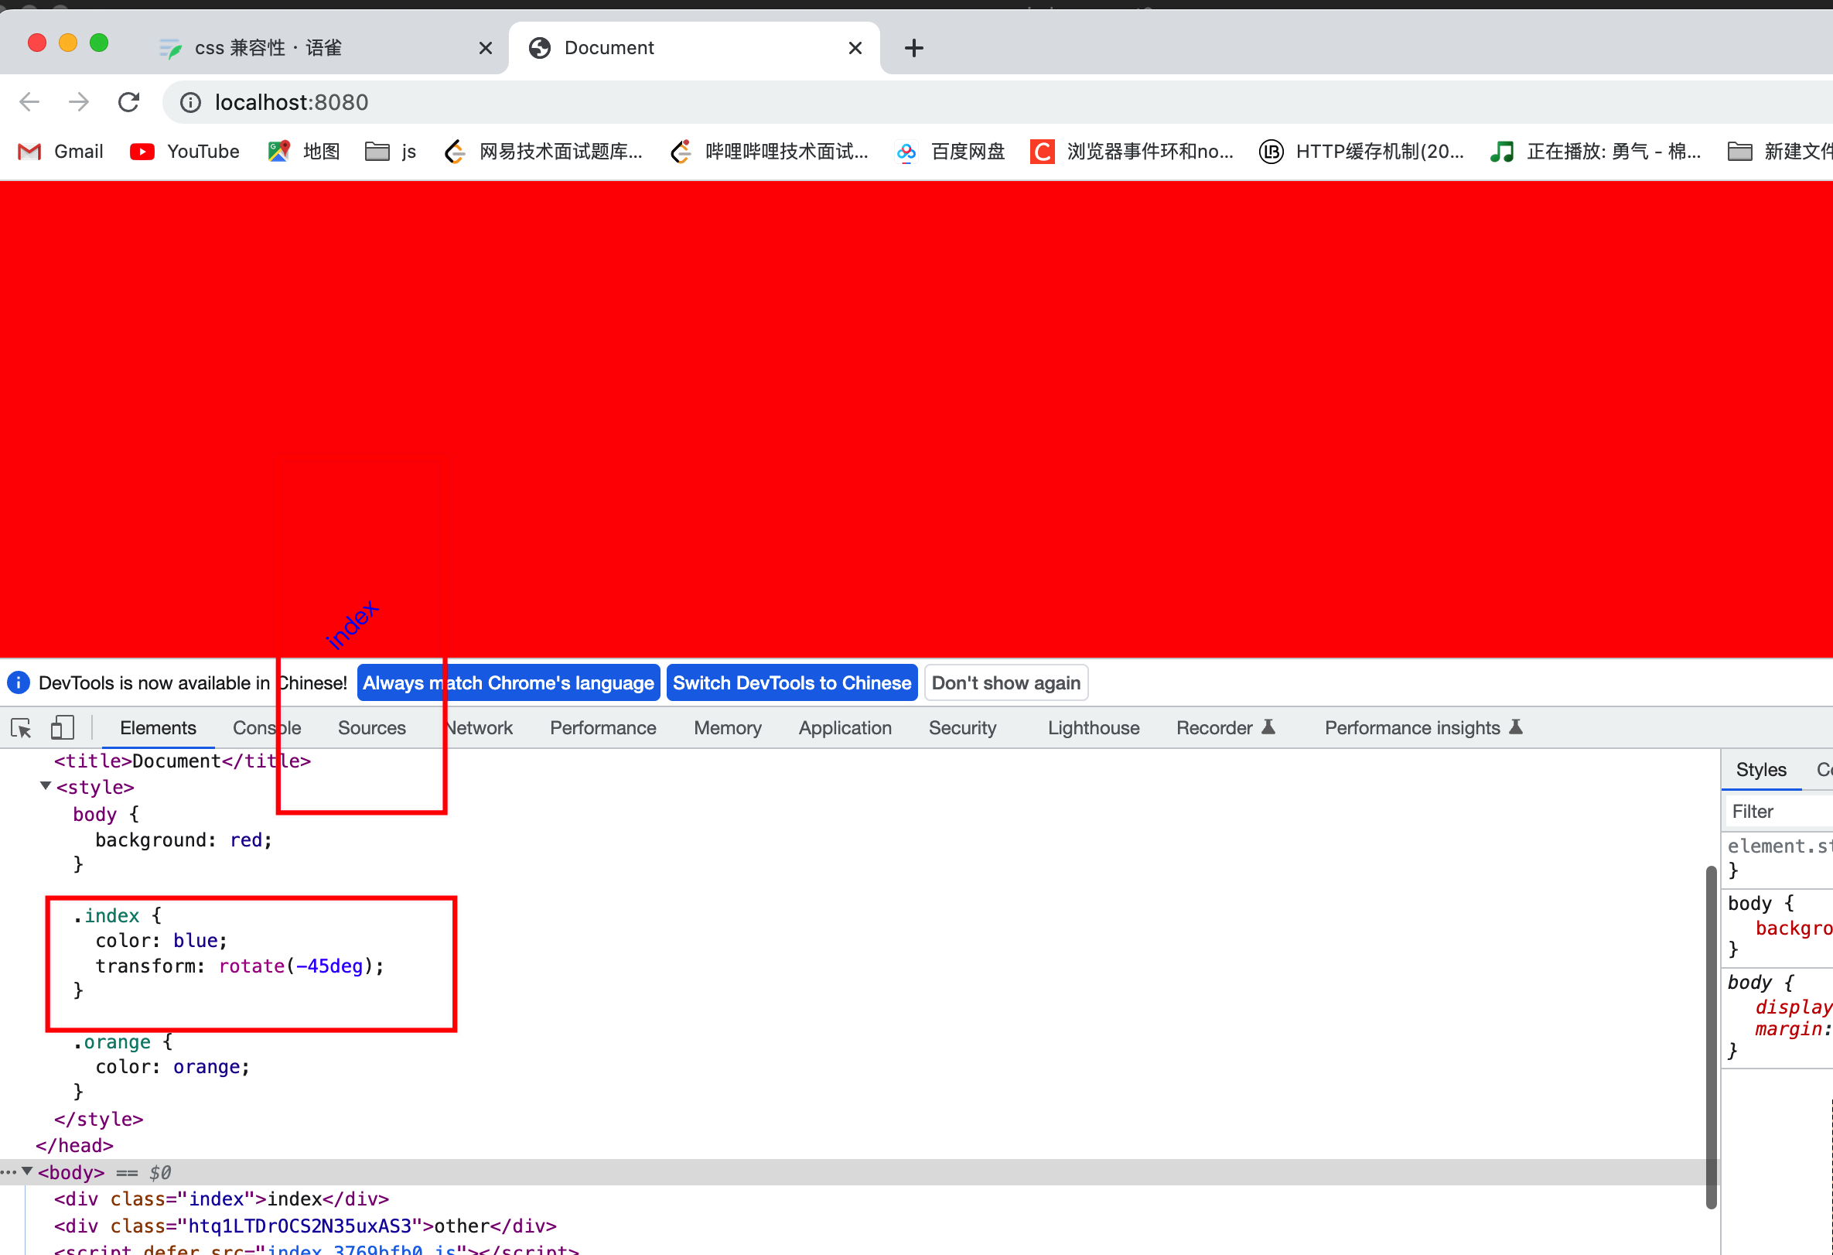1833x1255 pixels.
Task: Open the 百度网盘 bookmark
Action: click(x=951, y=152)
